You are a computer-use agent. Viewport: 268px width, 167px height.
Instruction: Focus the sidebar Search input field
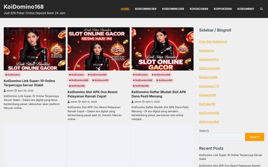pos(222,137)
